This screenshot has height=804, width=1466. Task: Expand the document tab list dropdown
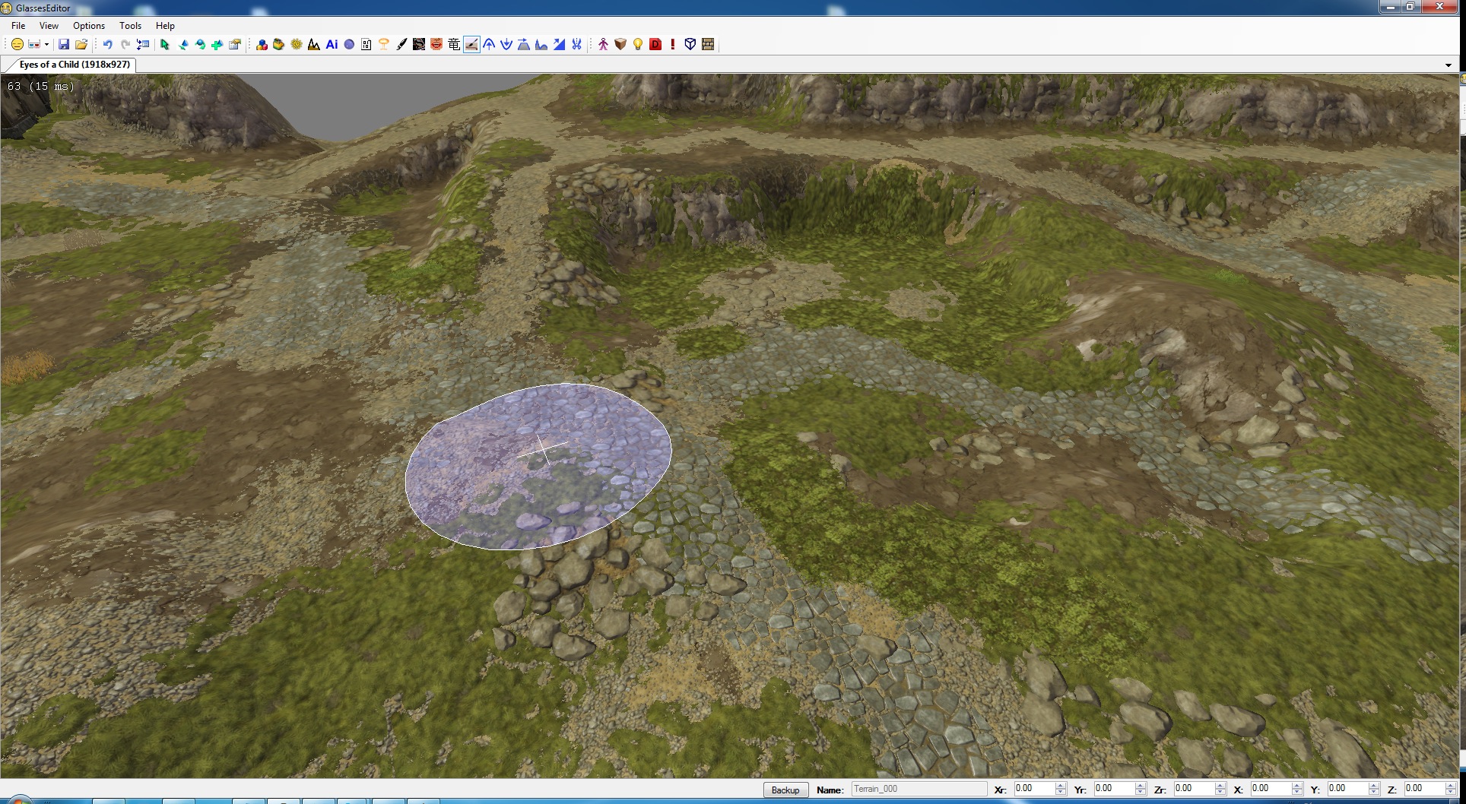(1448, 65)
